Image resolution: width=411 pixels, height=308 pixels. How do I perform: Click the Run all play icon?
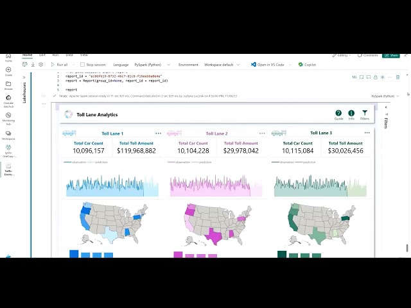pos(53,64)
